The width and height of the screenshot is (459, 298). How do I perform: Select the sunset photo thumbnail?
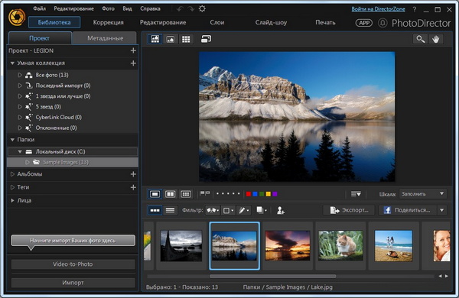point(288,245)
